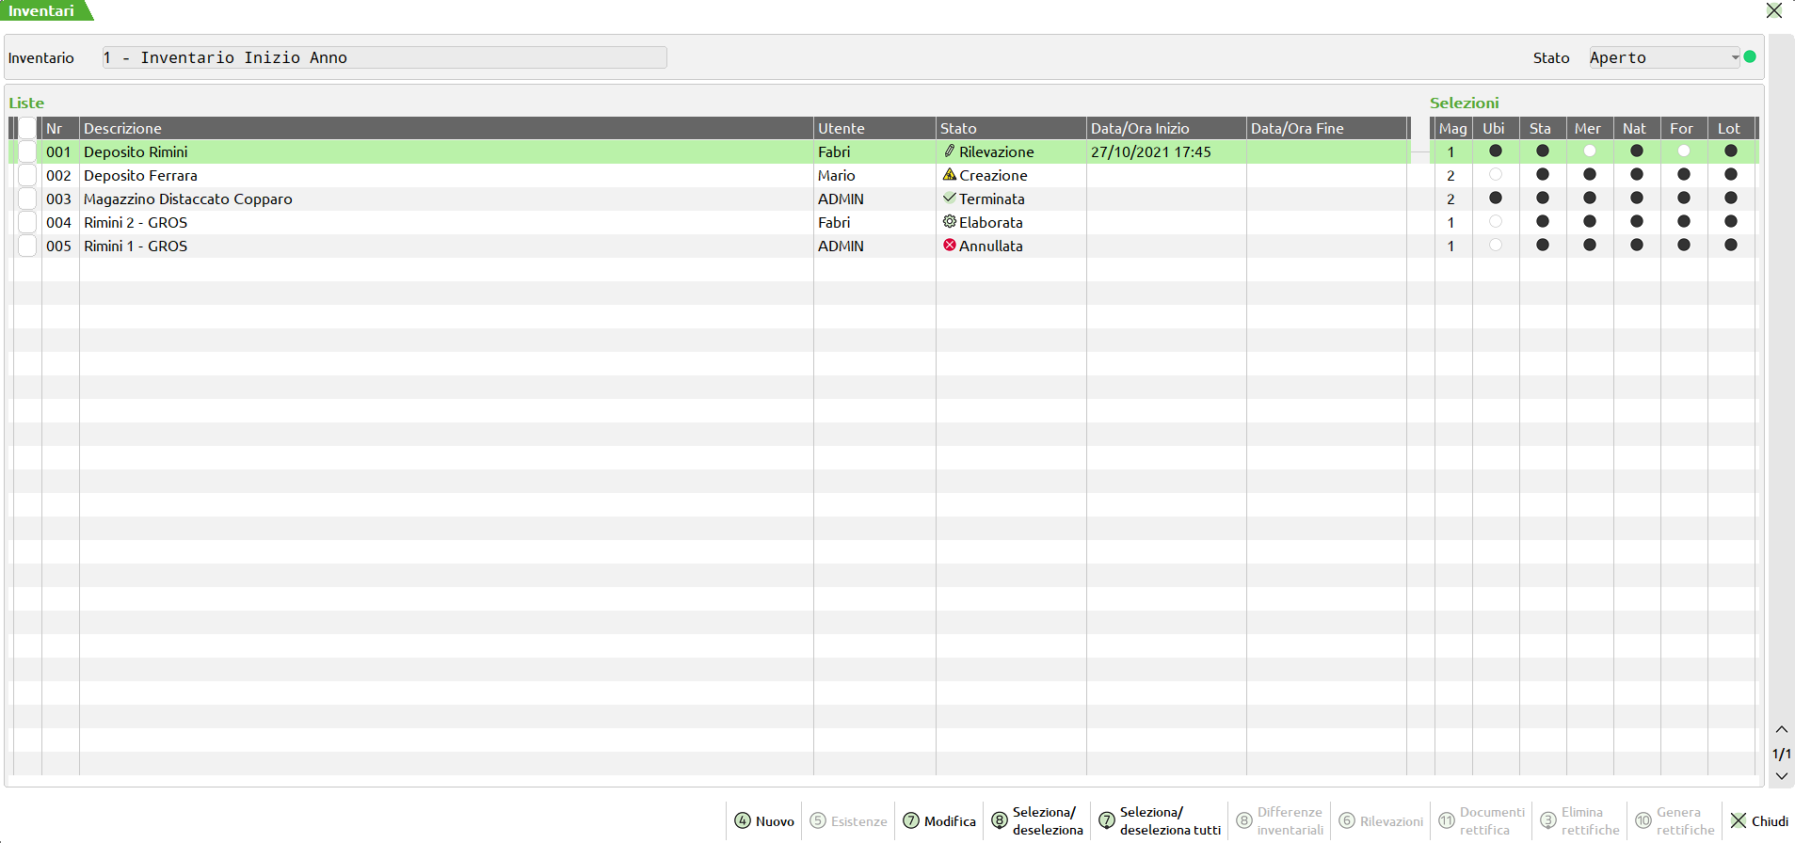Viewport: 1795px width, 843px height.
Task: Click the pencil icon beside Rilevazione status
Action: [950, 151]
